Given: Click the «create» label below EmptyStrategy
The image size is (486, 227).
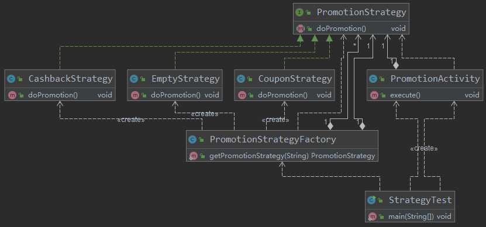Looking at the screenshot, I should (x=205, y=114).
